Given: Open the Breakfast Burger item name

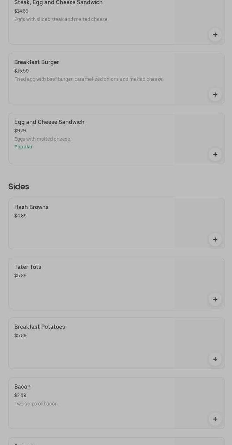Looking at the screenshot, I should pyautogui.click(x=37, y=62).
